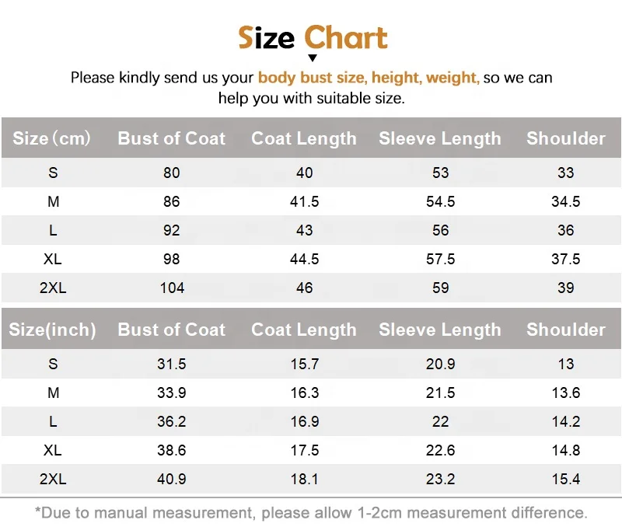The image size is (622, 527).
Task: Click the shoulder value 34.5
Action: pyautogui.click(x=566, y=201)
